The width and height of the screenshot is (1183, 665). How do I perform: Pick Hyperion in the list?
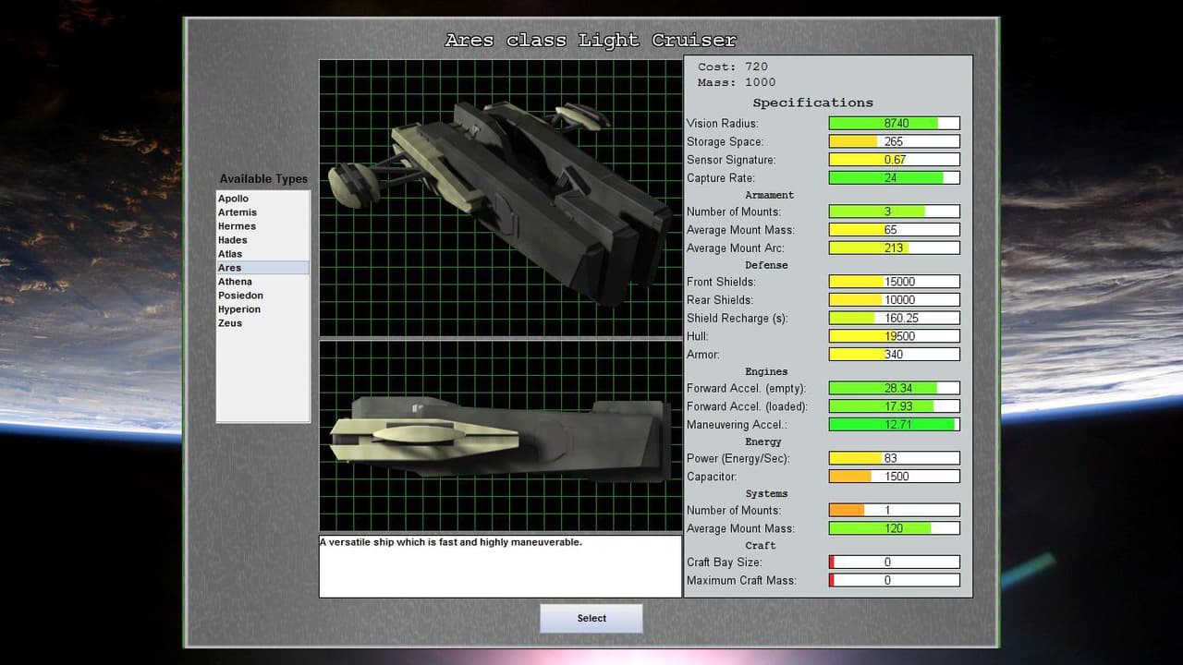tap(262, 309)
